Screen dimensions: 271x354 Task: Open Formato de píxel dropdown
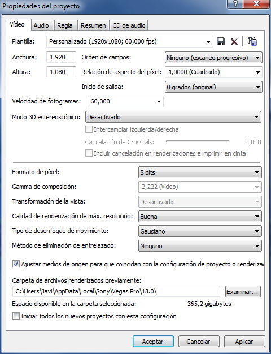200,172
